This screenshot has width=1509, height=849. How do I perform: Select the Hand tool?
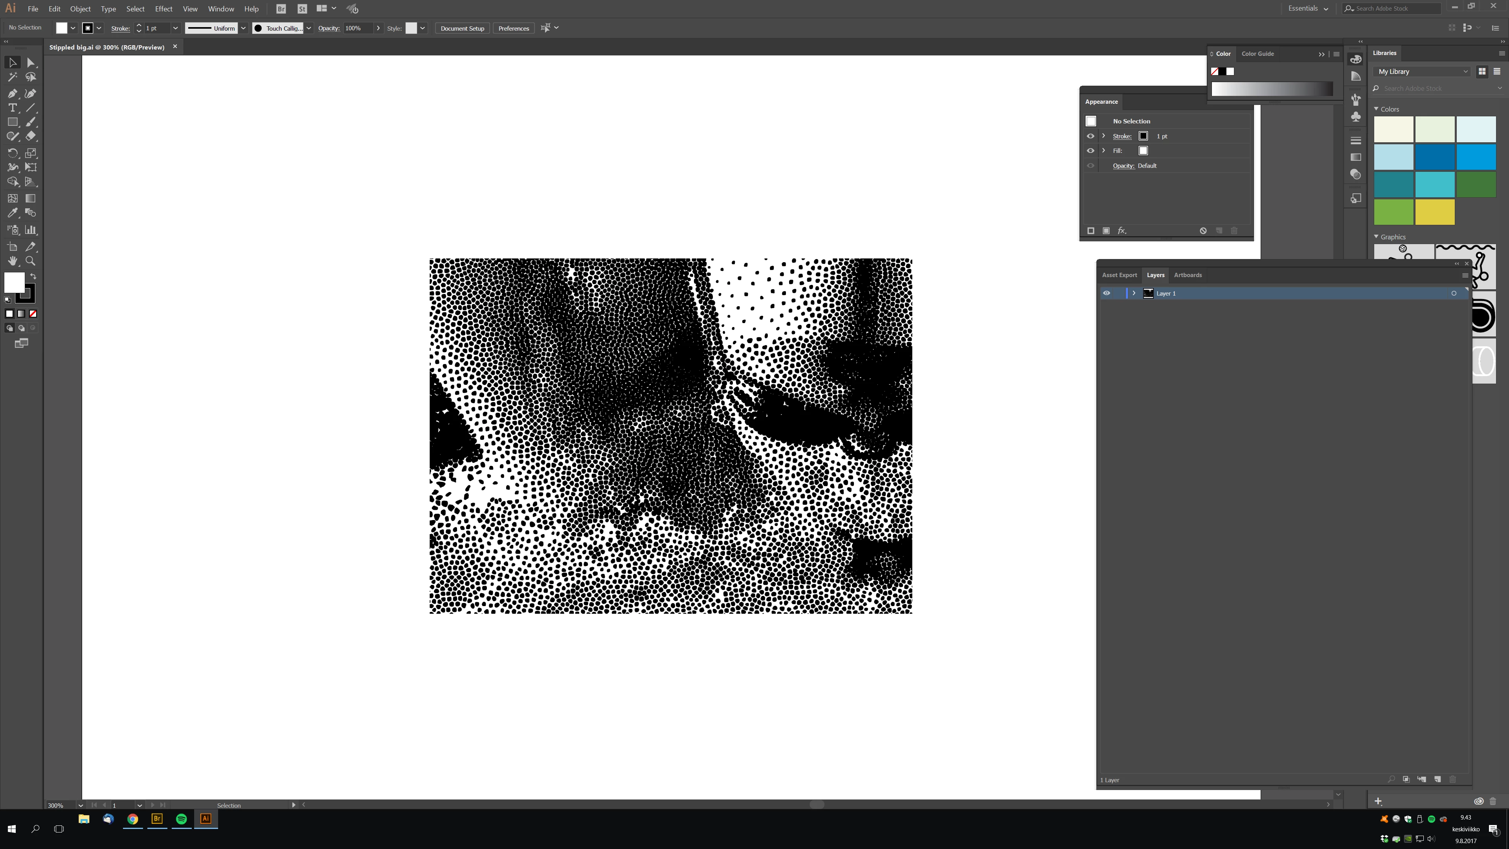pyautogui.click(x=12, y=261)
